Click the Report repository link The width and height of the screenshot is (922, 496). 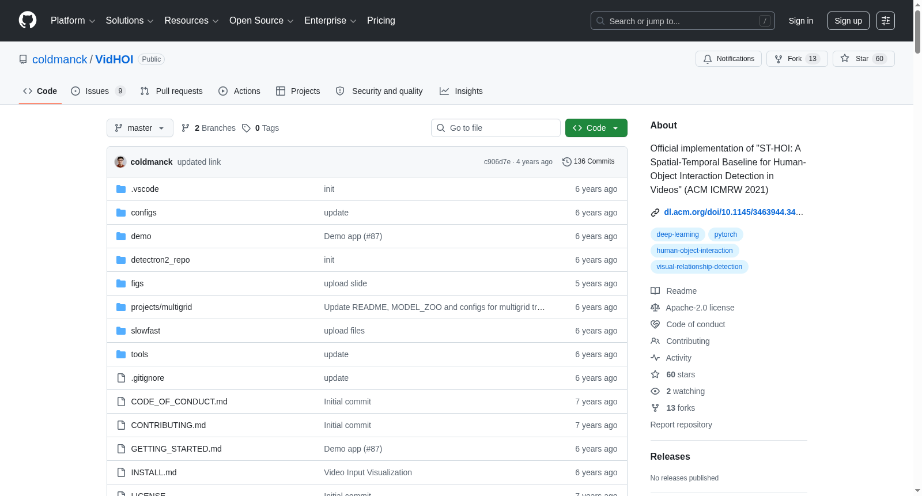(681, 425)
